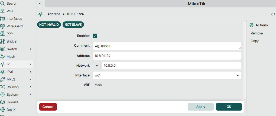Open the WiFi section icon
The image size is (276, 116).
[x=2, y=11]
